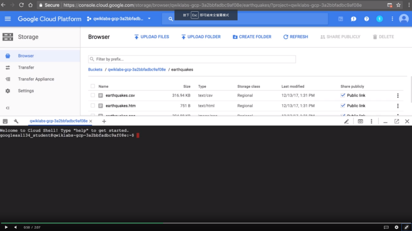Add a new Cloud Shell session tab
Image resolution: width=412 pixels, height=231 pixels.
click(104, 121)
